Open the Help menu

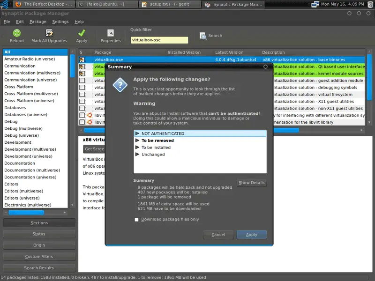click(x=79, y=22)
